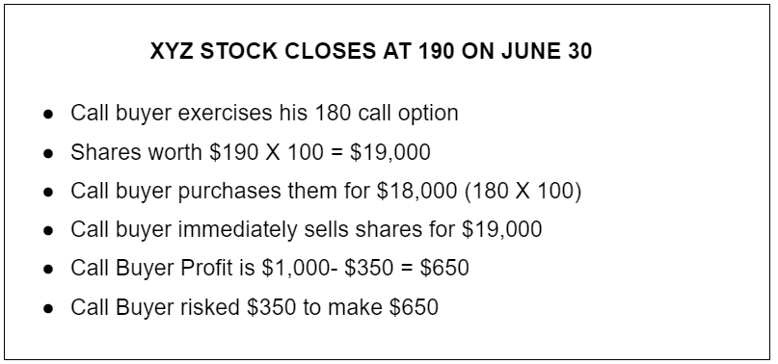Click the word 'XYZ' in the title

(x=172, y=51)
